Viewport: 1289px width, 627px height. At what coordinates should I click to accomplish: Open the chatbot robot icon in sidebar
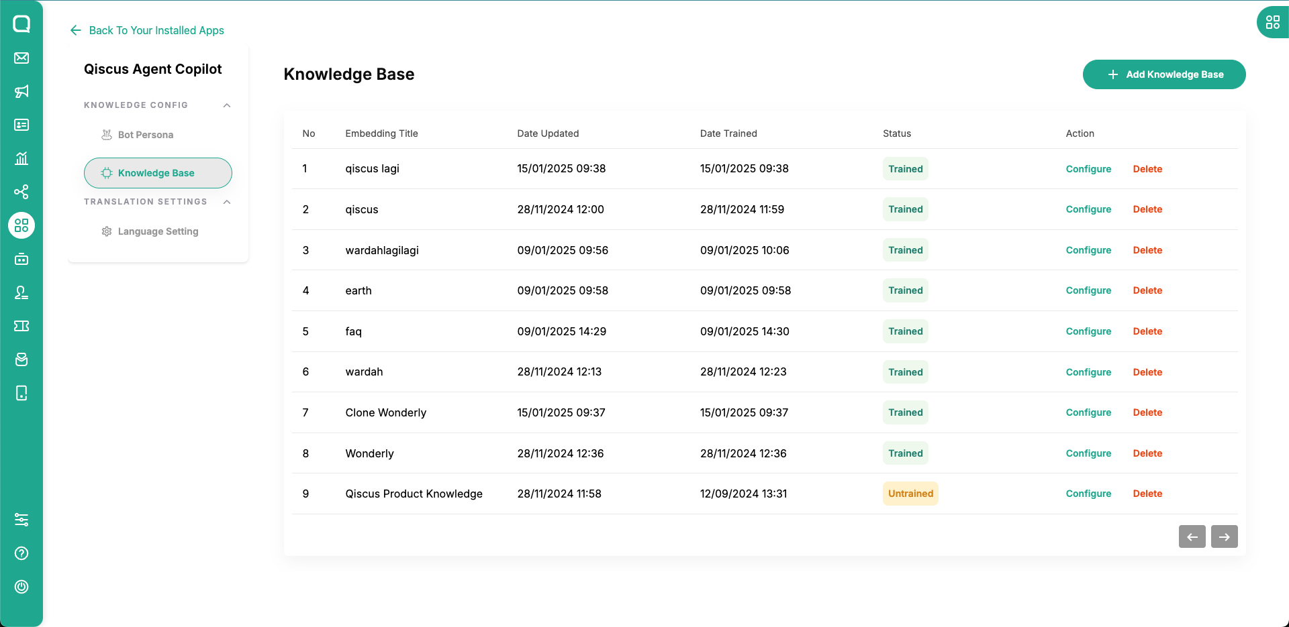tap(21, 259)
